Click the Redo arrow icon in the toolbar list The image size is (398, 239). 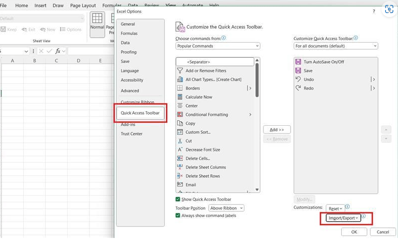(x=298, y=88)
